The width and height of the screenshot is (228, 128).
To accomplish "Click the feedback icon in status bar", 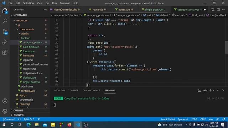I will point(218,119).
